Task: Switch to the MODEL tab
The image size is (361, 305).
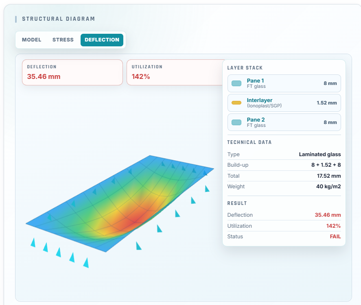Action: [x=31, y=40]
